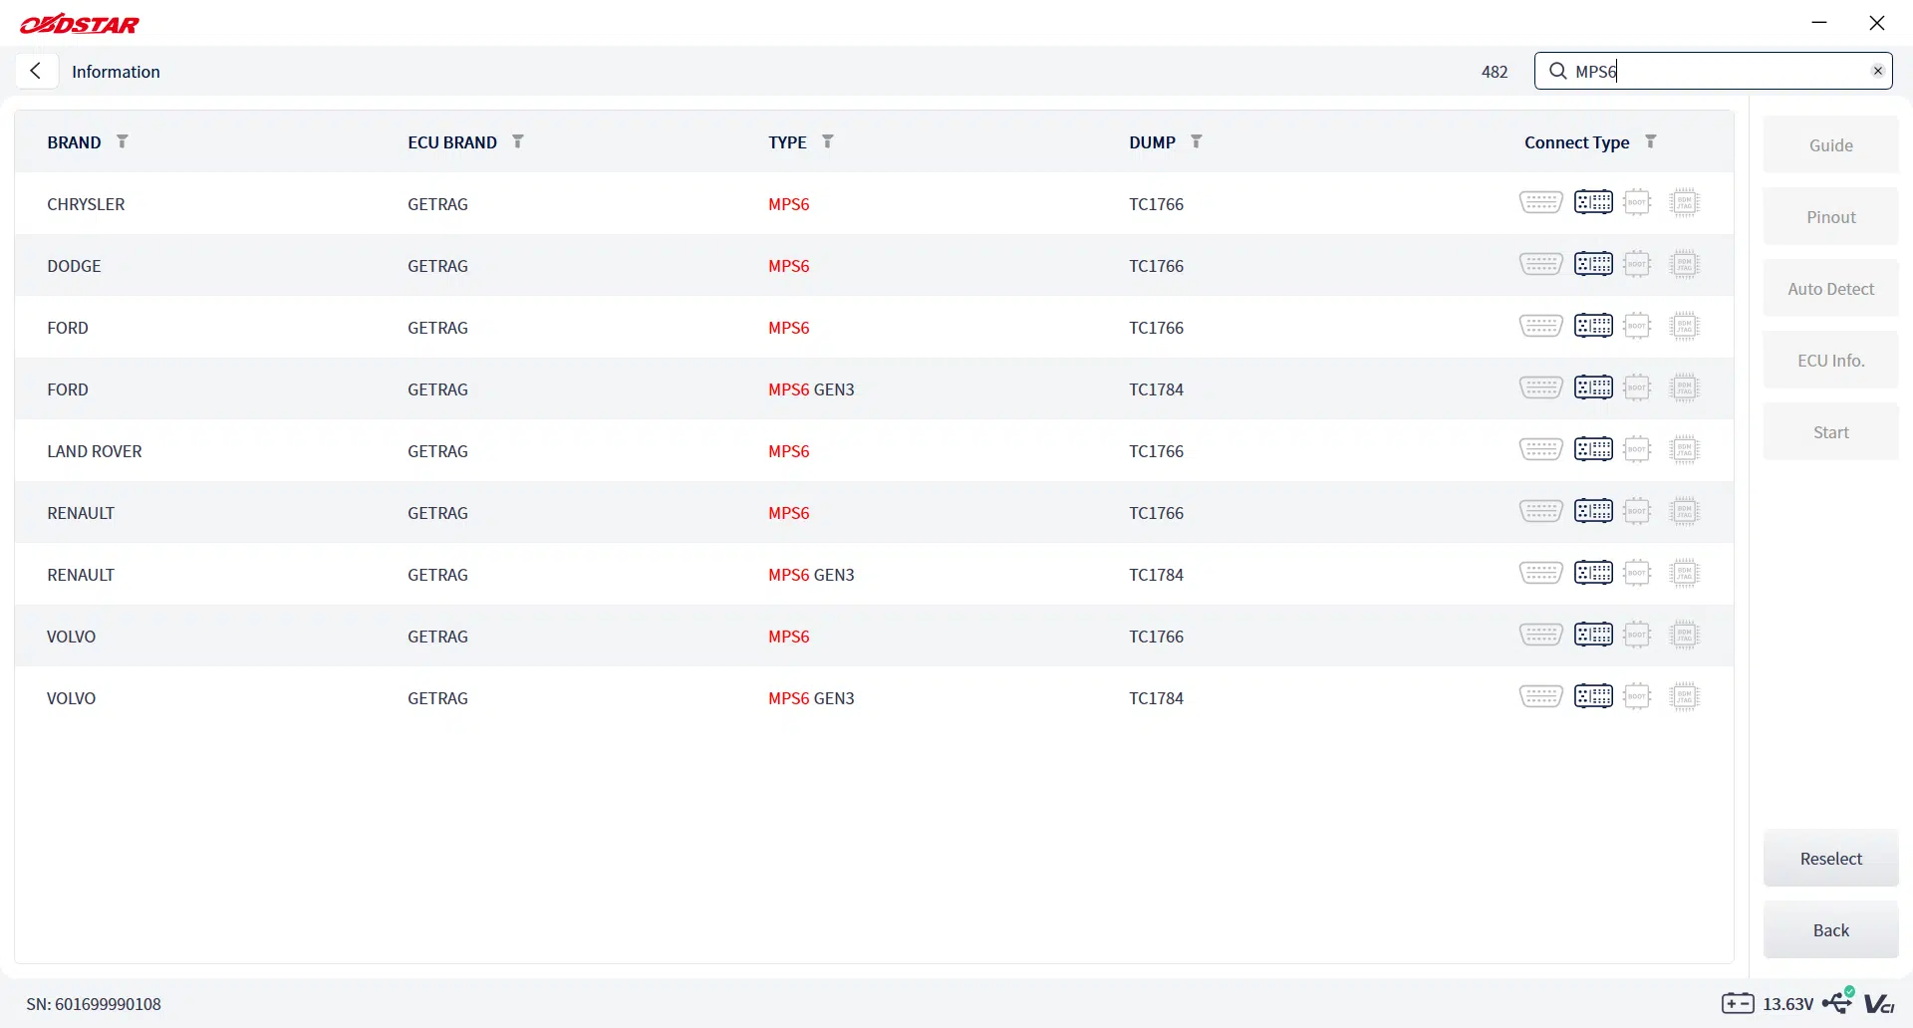This screenshot has height=1028, width=1913.
Task: Select the LAND ROVER brand cell
Action: point(95,451)
